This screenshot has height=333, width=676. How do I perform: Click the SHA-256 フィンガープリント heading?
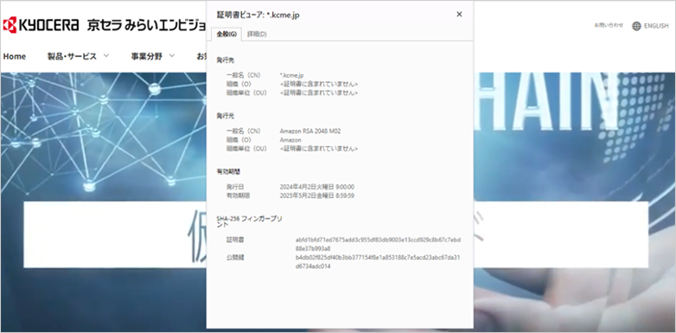point(249,221)
